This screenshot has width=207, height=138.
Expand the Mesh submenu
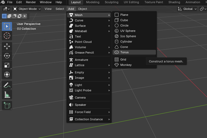(x=89, y=15)
